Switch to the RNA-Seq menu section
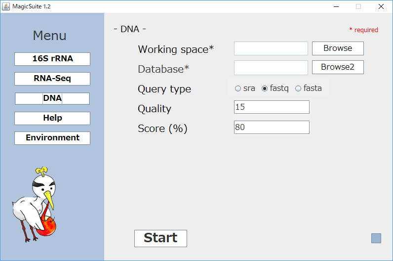The image size is (393, 261). pyautogui.click(x=52, y=79)
